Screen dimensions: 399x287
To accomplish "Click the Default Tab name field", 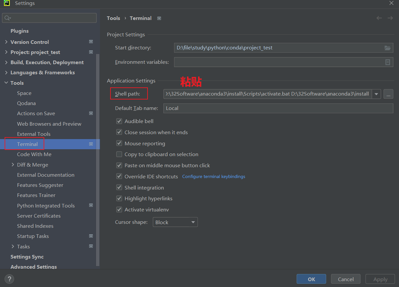I will point(278,108).
